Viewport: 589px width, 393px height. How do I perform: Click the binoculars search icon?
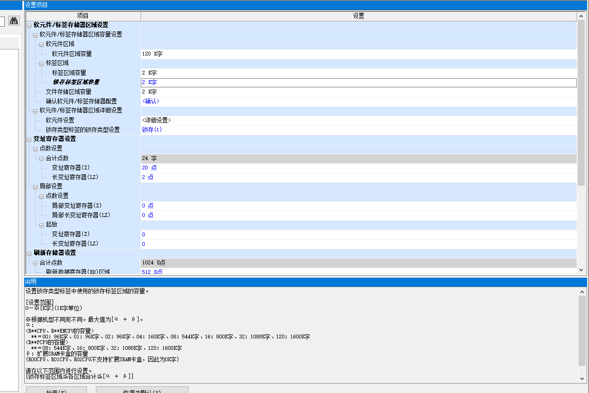pyautogui.click(x=13, y=21)
